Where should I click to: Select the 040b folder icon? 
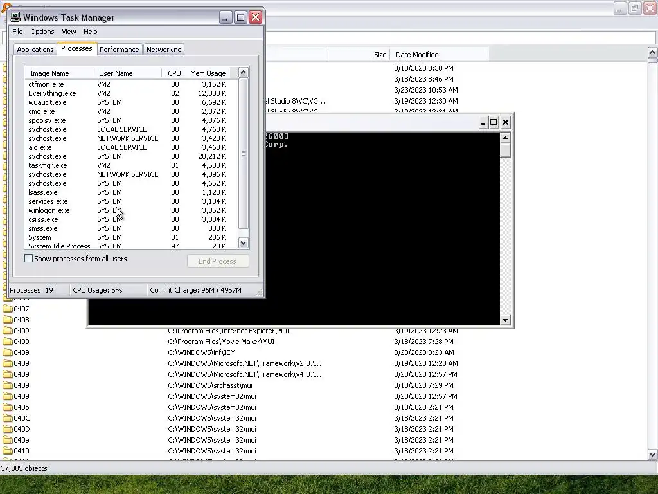pyautogui.click(x=8, y=407)
